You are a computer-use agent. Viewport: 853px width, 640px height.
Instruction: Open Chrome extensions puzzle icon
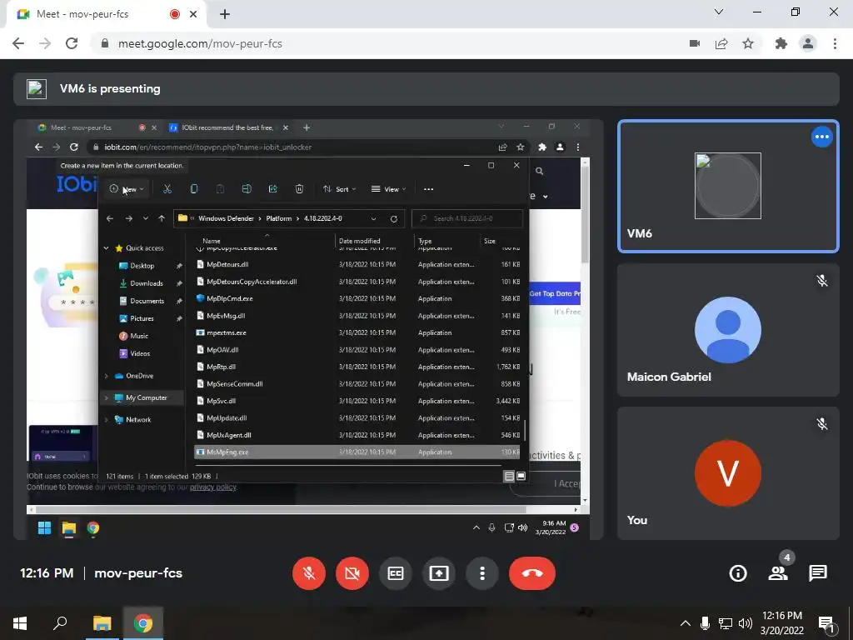(x=781, y=43)
